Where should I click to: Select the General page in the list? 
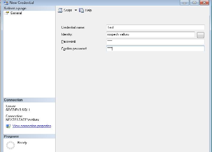click(x=16, y=13)
